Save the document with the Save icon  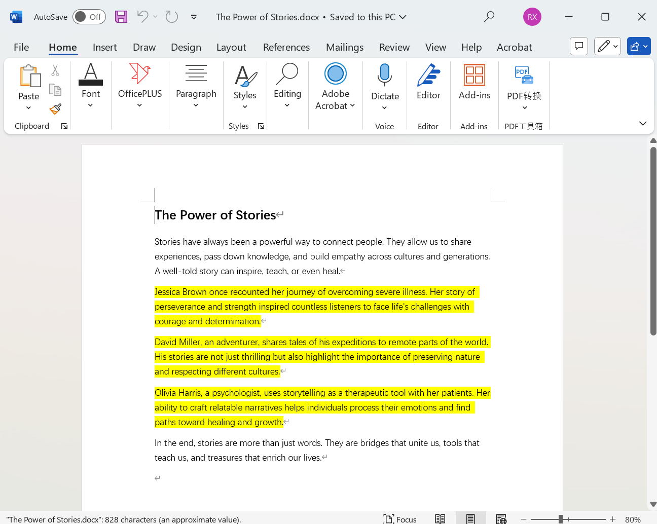[x=121, y=17]
